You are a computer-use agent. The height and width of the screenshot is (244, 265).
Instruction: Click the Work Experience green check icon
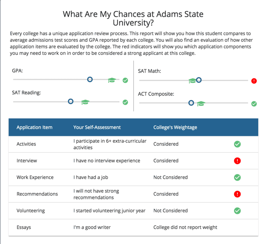[237, 177]
